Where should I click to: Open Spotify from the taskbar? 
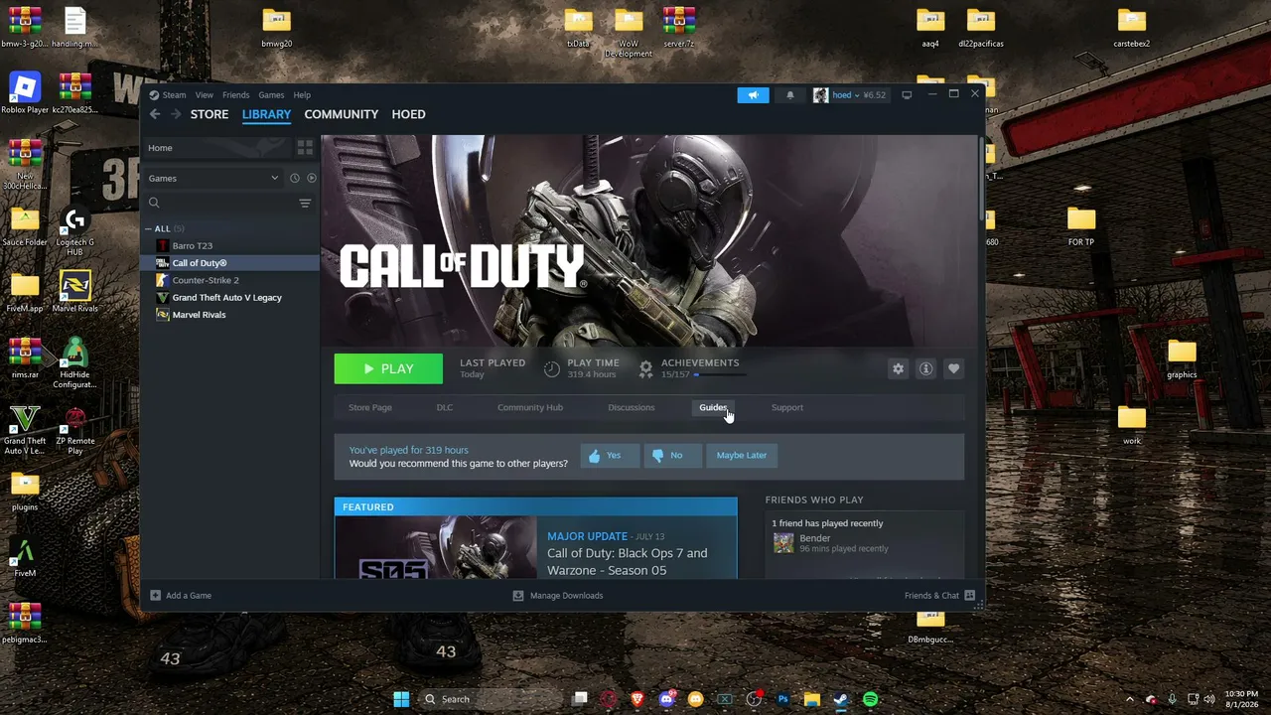870,699
